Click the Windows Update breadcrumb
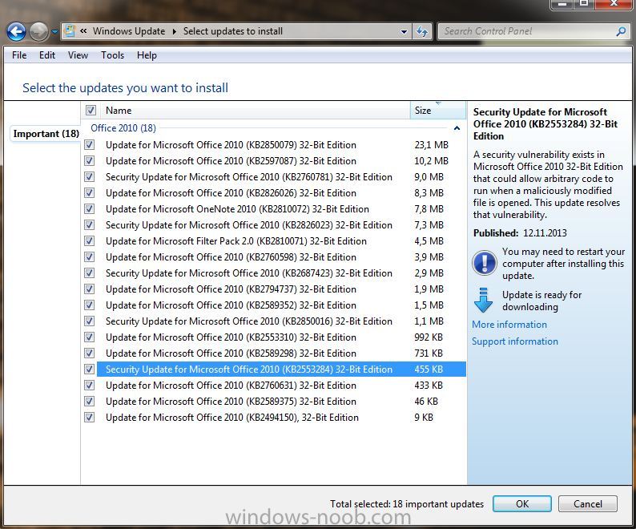 pos(129,31)
